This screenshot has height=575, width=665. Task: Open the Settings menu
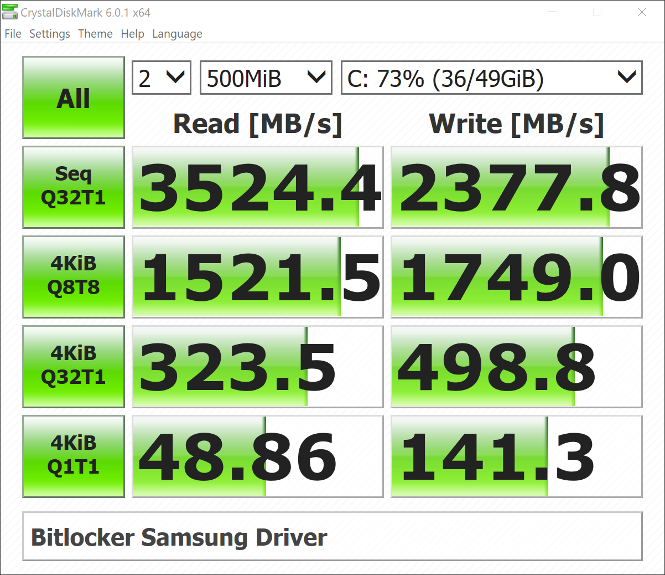tap(50, 34)
